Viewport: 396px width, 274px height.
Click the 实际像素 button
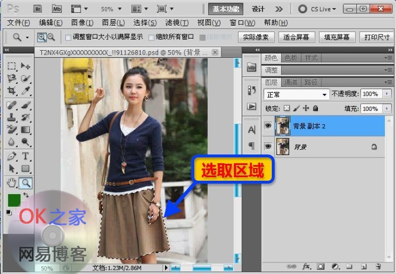(x=256, y=37)
